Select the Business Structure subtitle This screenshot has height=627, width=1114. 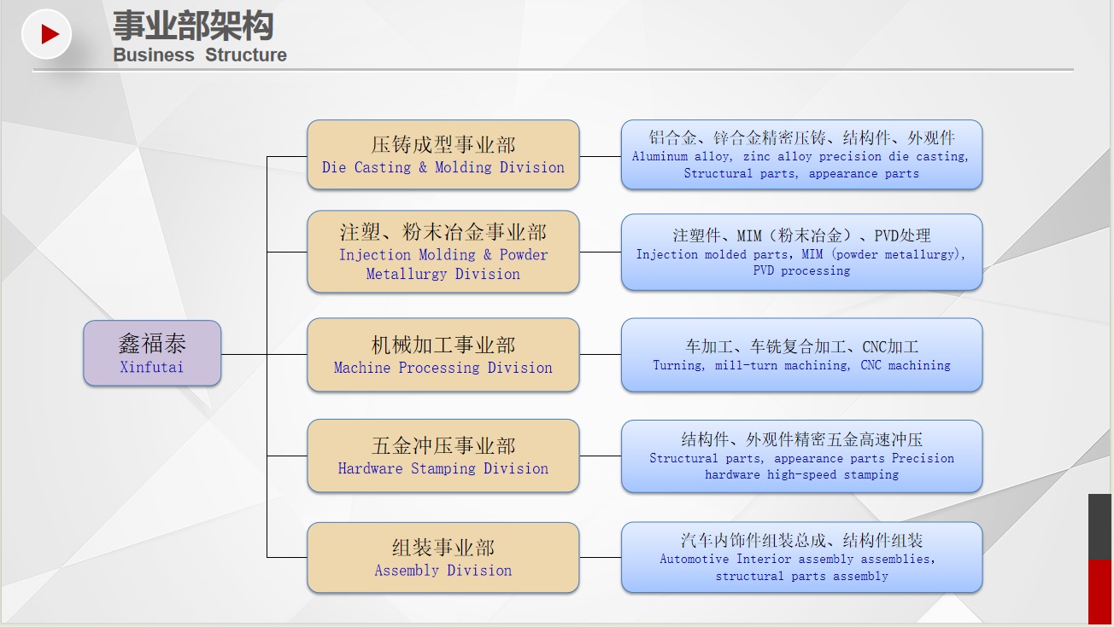[x=200, y=55]
